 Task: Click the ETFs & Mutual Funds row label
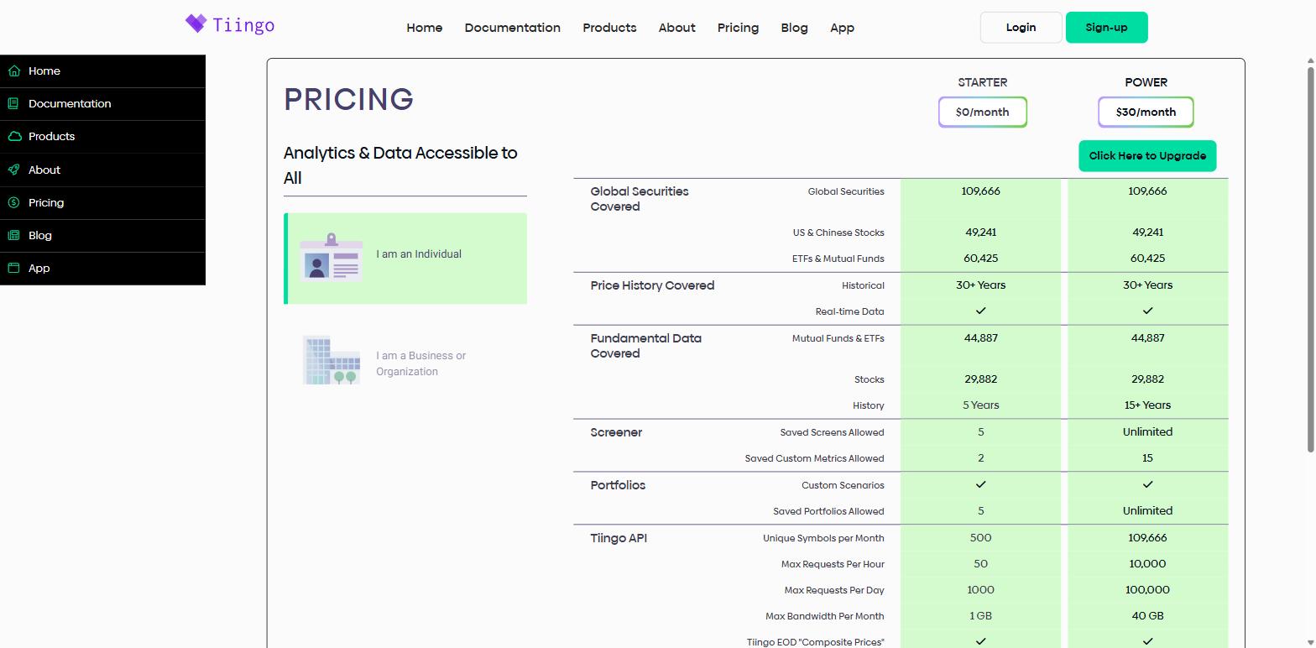[838, 259]
